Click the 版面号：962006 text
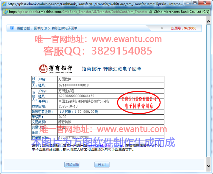Image resolution: width=213 pixels, height=174 pixels. [184, 28]
